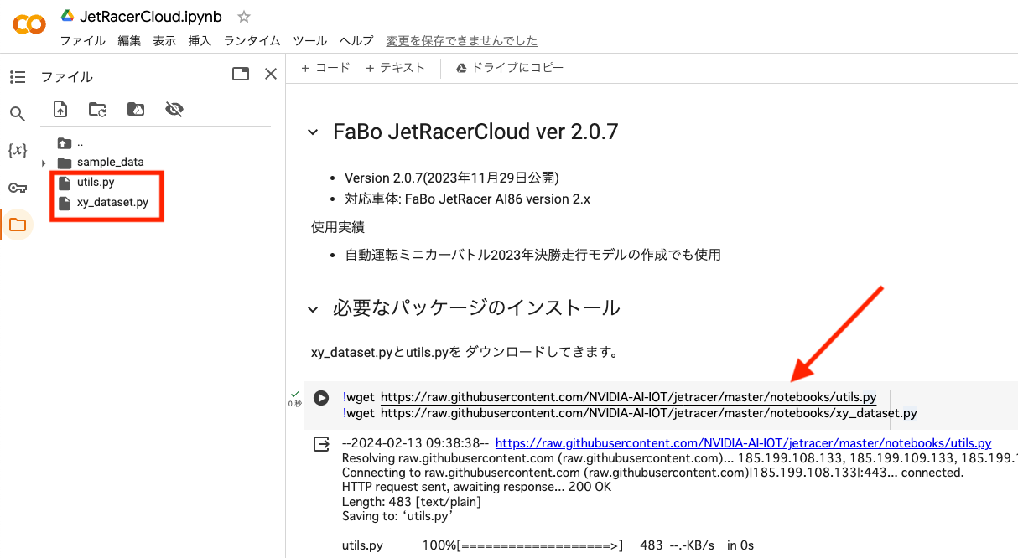Click the 必要なパッケージのインストール heading
This screenshot has height=558, width=1018.
tap(476, 308)
